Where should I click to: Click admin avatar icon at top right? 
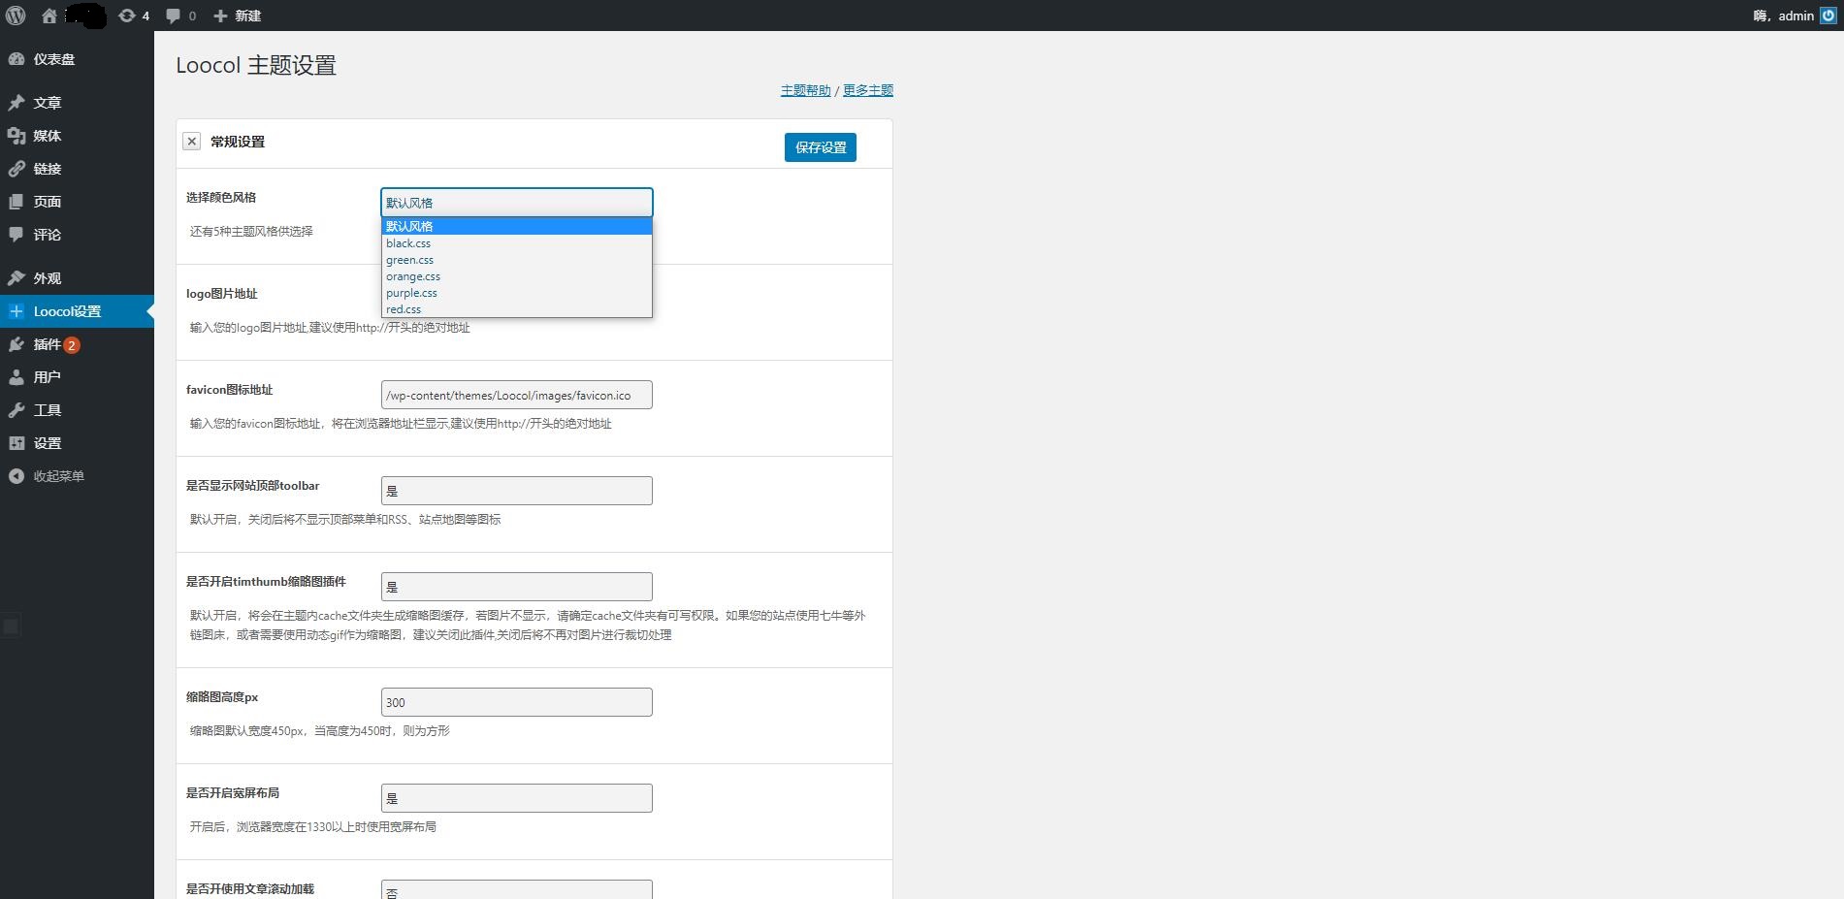[1828, 16]
